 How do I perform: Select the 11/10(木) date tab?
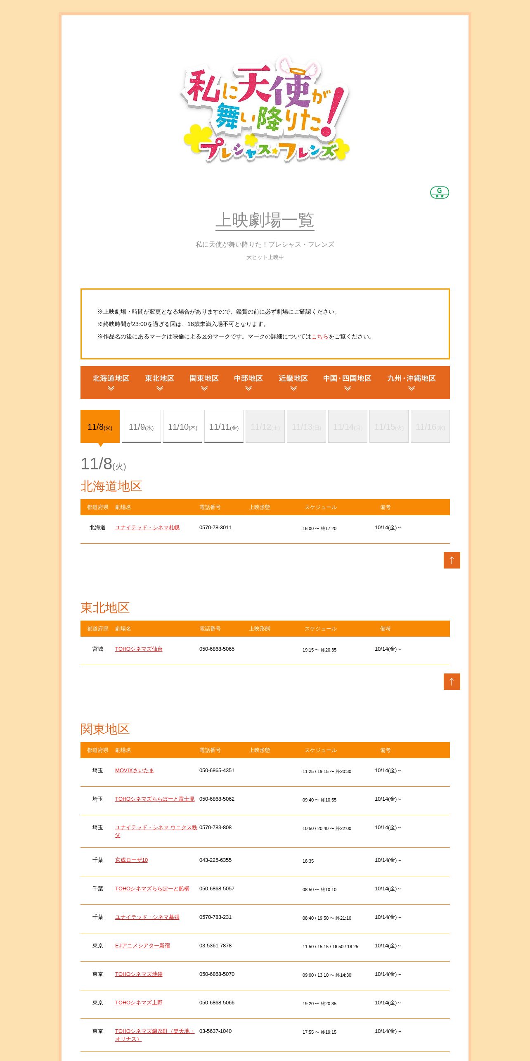pos(182,426)
